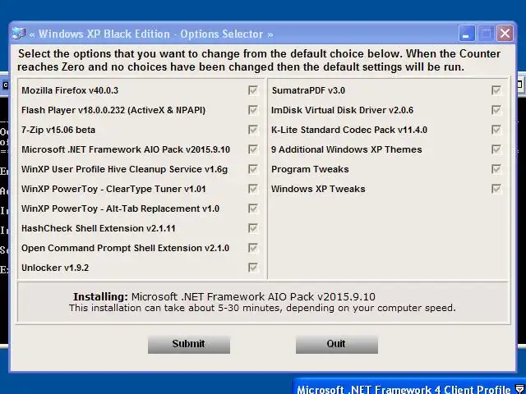
Task: Toggle the .NET Framework AIO Pack checkbox
Action: coord(253,149)
